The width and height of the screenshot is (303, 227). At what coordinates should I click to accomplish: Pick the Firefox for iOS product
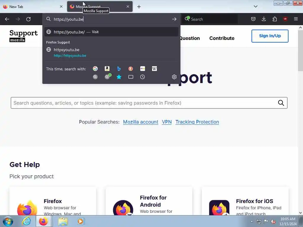[245, 201]
